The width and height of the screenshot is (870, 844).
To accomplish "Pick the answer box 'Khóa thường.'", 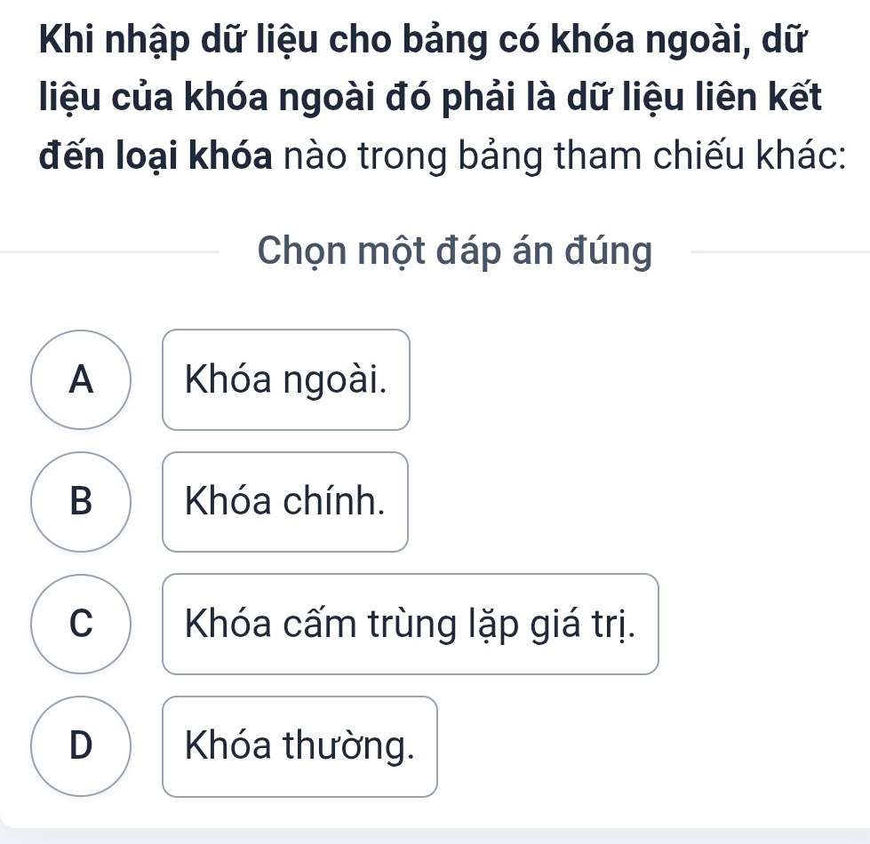I will pos(299,746).
